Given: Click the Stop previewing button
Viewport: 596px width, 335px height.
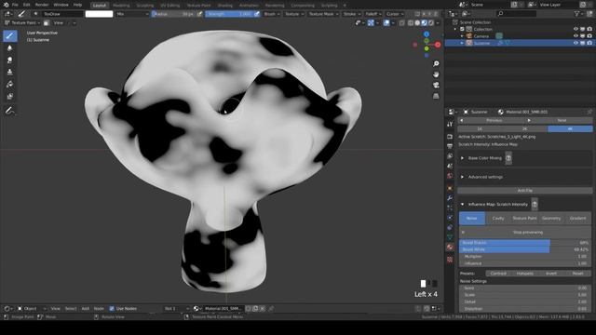Looking at the screenshot, I should pyautogui.click(x=525, y=232).
